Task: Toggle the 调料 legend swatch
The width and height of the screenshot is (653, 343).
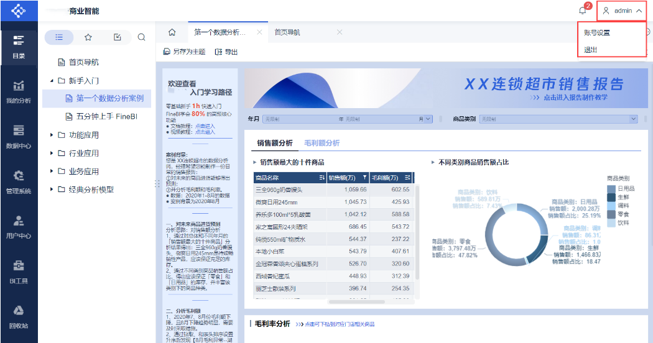Action: 611,206
